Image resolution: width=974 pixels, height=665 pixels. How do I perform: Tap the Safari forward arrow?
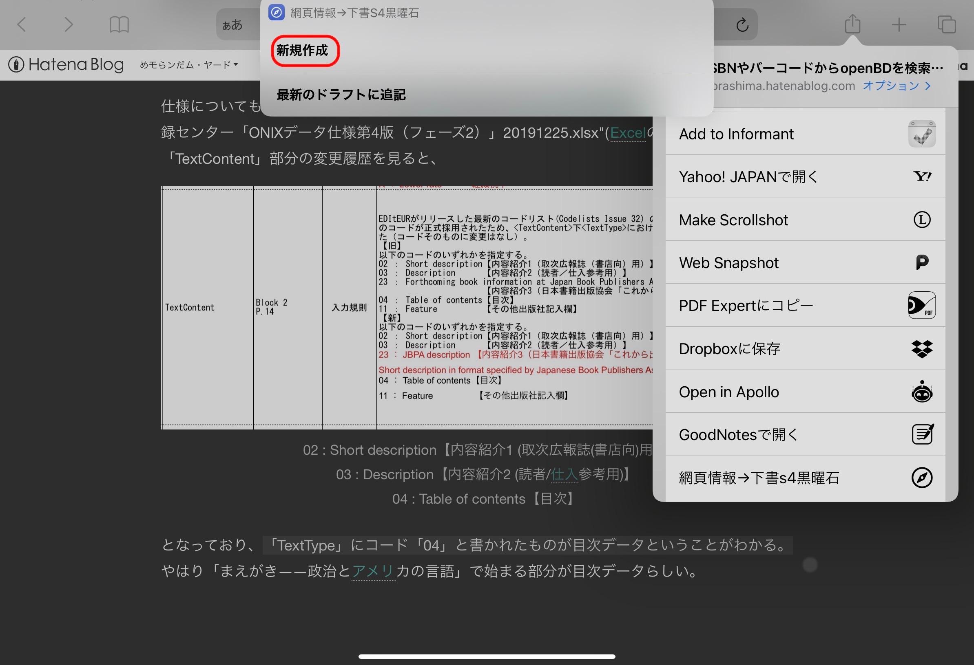(x=69, y=25)
